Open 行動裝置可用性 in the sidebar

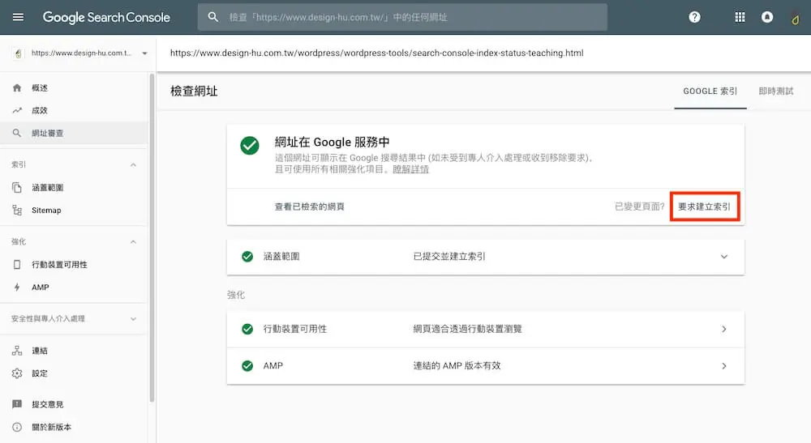(x=59, y=264)
